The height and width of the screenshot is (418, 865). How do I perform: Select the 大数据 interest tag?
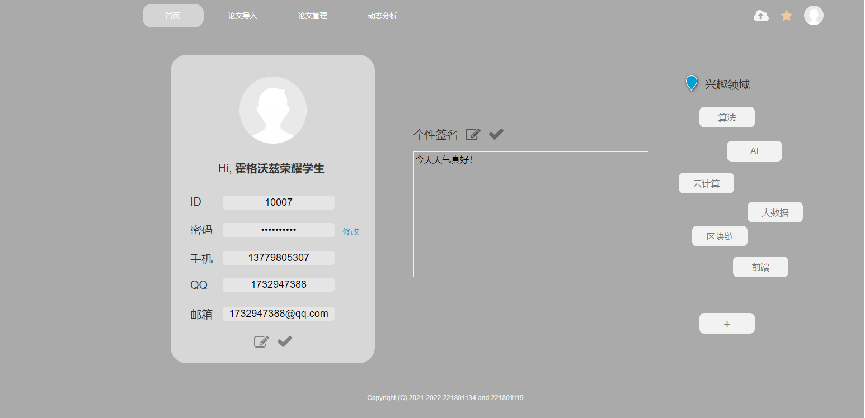pyautogui.click(x=775, y=212)
